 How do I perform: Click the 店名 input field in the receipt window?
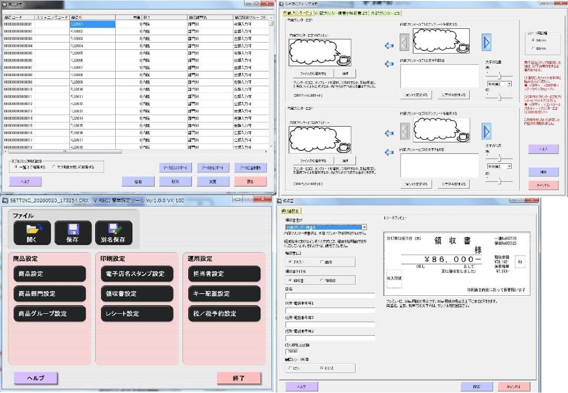tap(330, 295)
